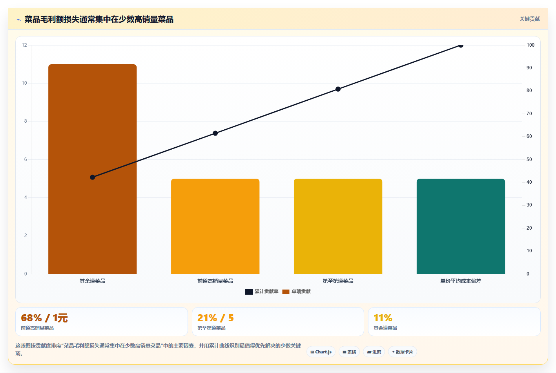Click the left axis value 12
Viewport: 556px width, 373px height.
(x=24, y=45)
